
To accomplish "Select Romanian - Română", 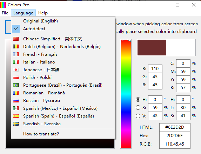I will pyautogui.click(x=63, y=93).
